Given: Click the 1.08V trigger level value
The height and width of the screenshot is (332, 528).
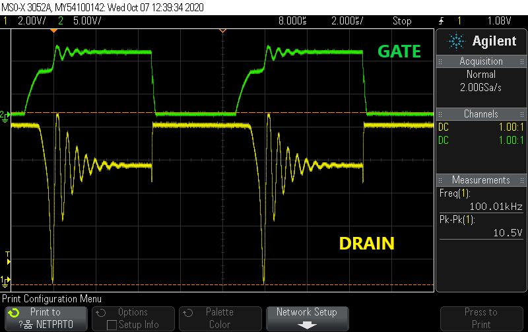Looking at the screenshot, I should 499,21.
